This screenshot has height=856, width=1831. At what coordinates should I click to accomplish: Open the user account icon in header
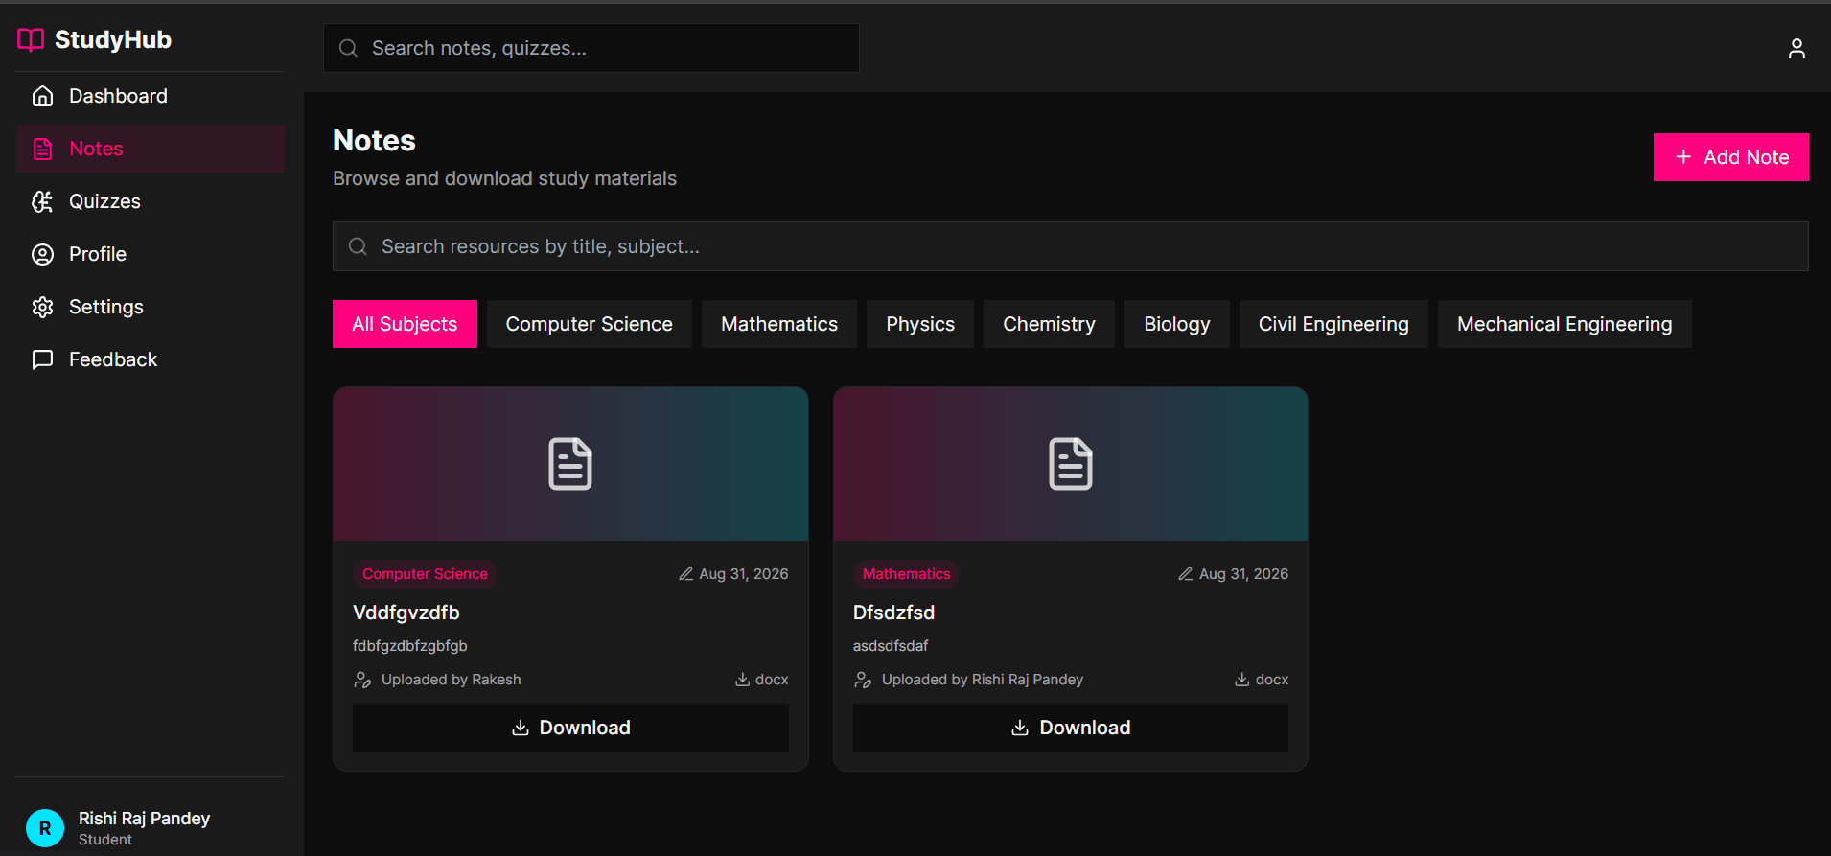(1796, 48)
